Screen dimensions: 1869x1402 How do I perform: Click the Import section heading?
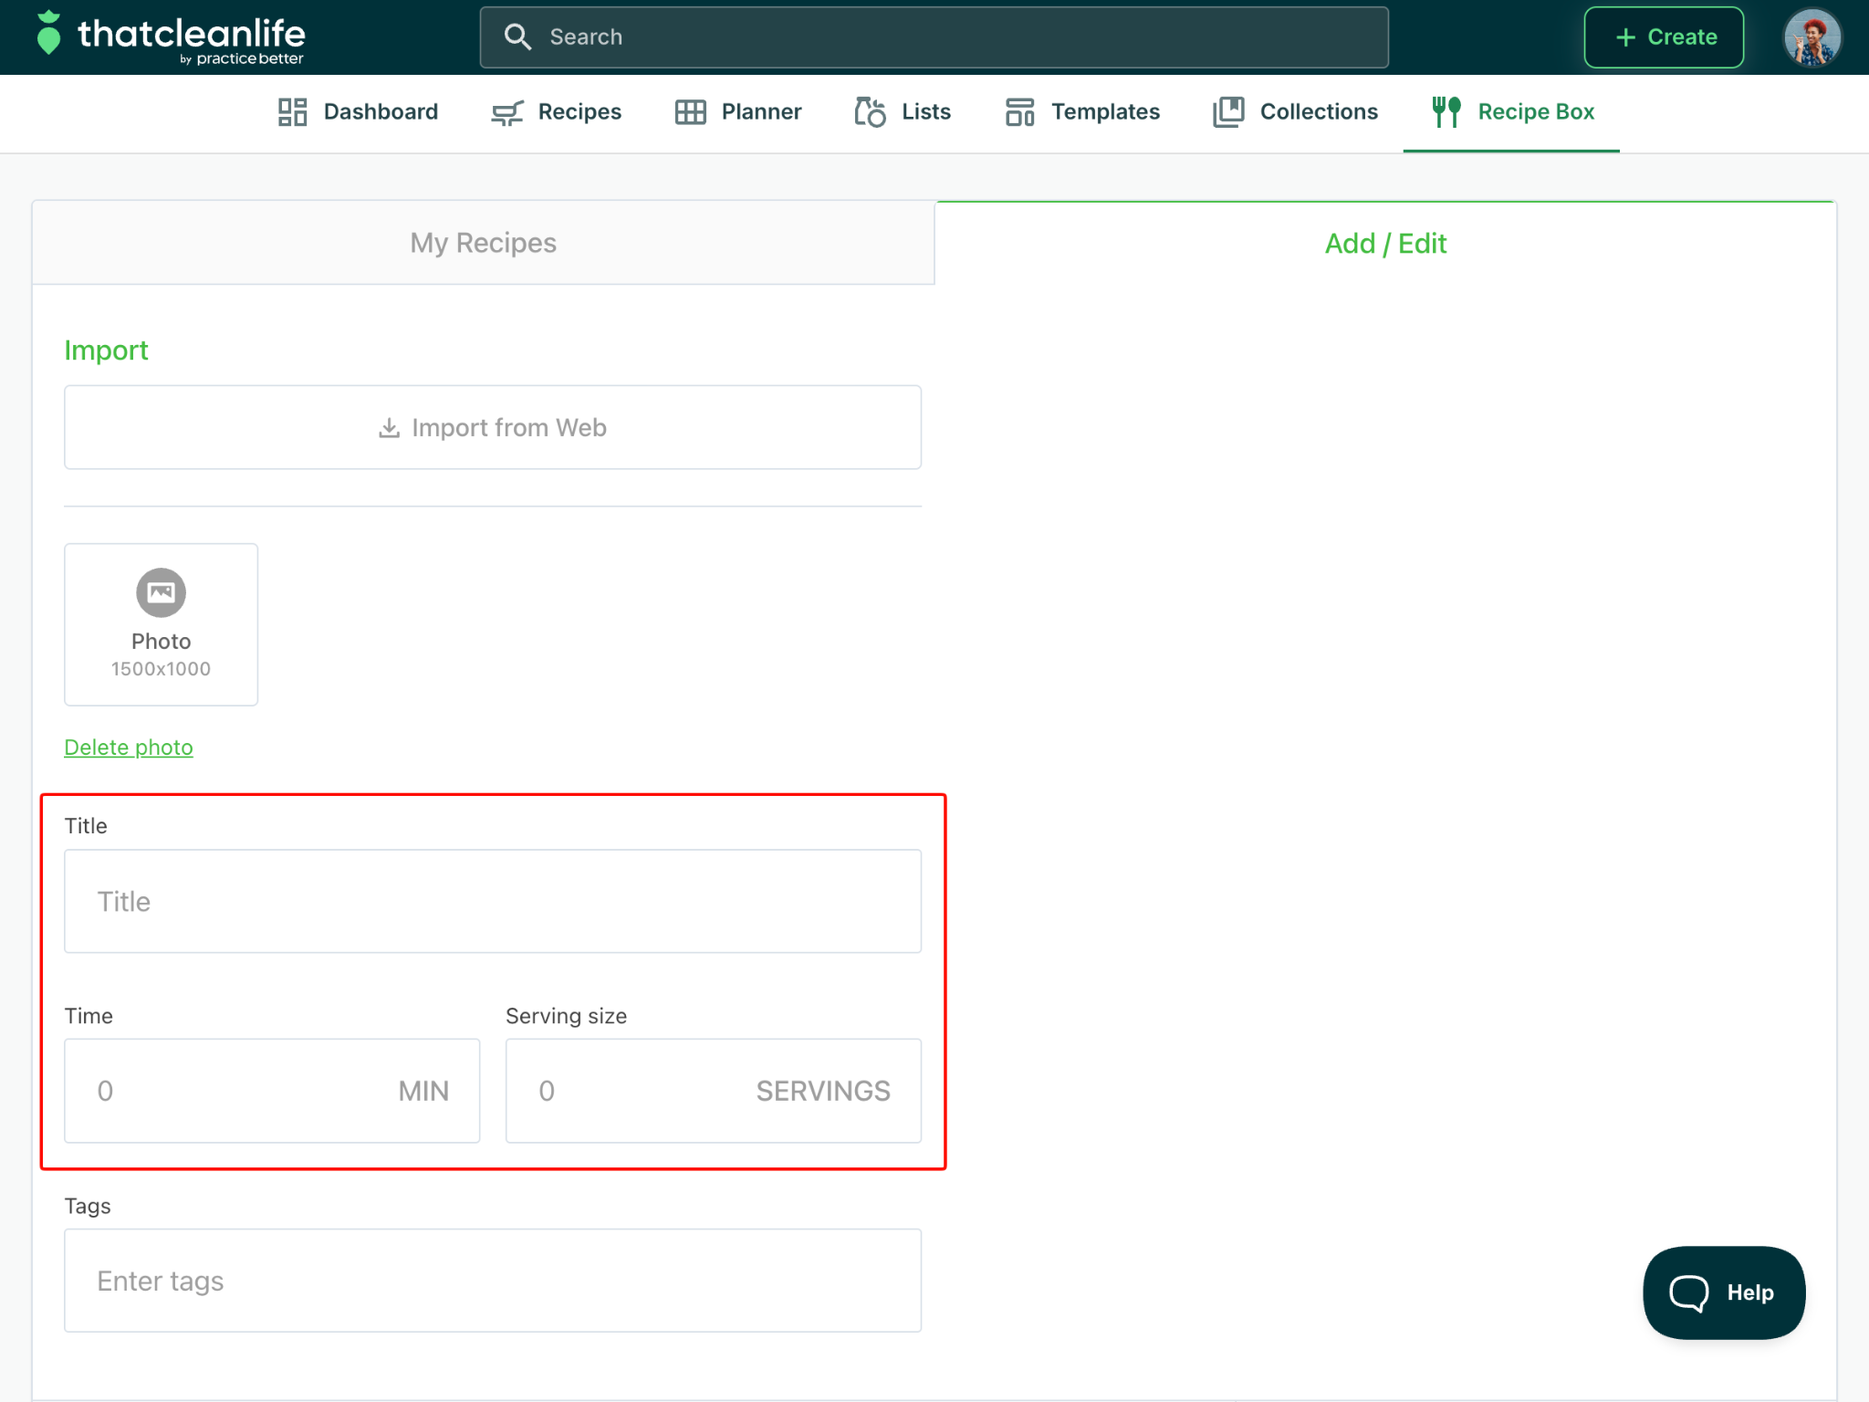click(x=106, y=350)
